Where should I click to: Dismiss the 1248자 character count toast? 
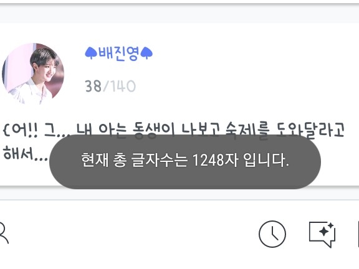point(185,162)
